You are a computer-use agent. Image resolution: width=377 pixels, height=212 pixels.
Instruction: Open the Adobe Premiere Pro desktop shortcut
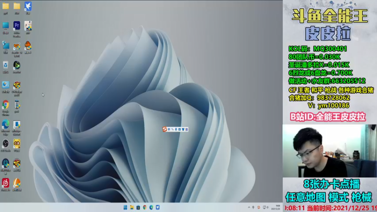click(16, 25)
